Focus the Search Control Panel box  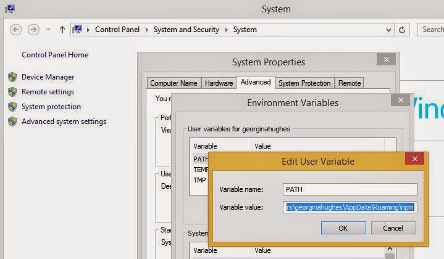tap(430, 30)
